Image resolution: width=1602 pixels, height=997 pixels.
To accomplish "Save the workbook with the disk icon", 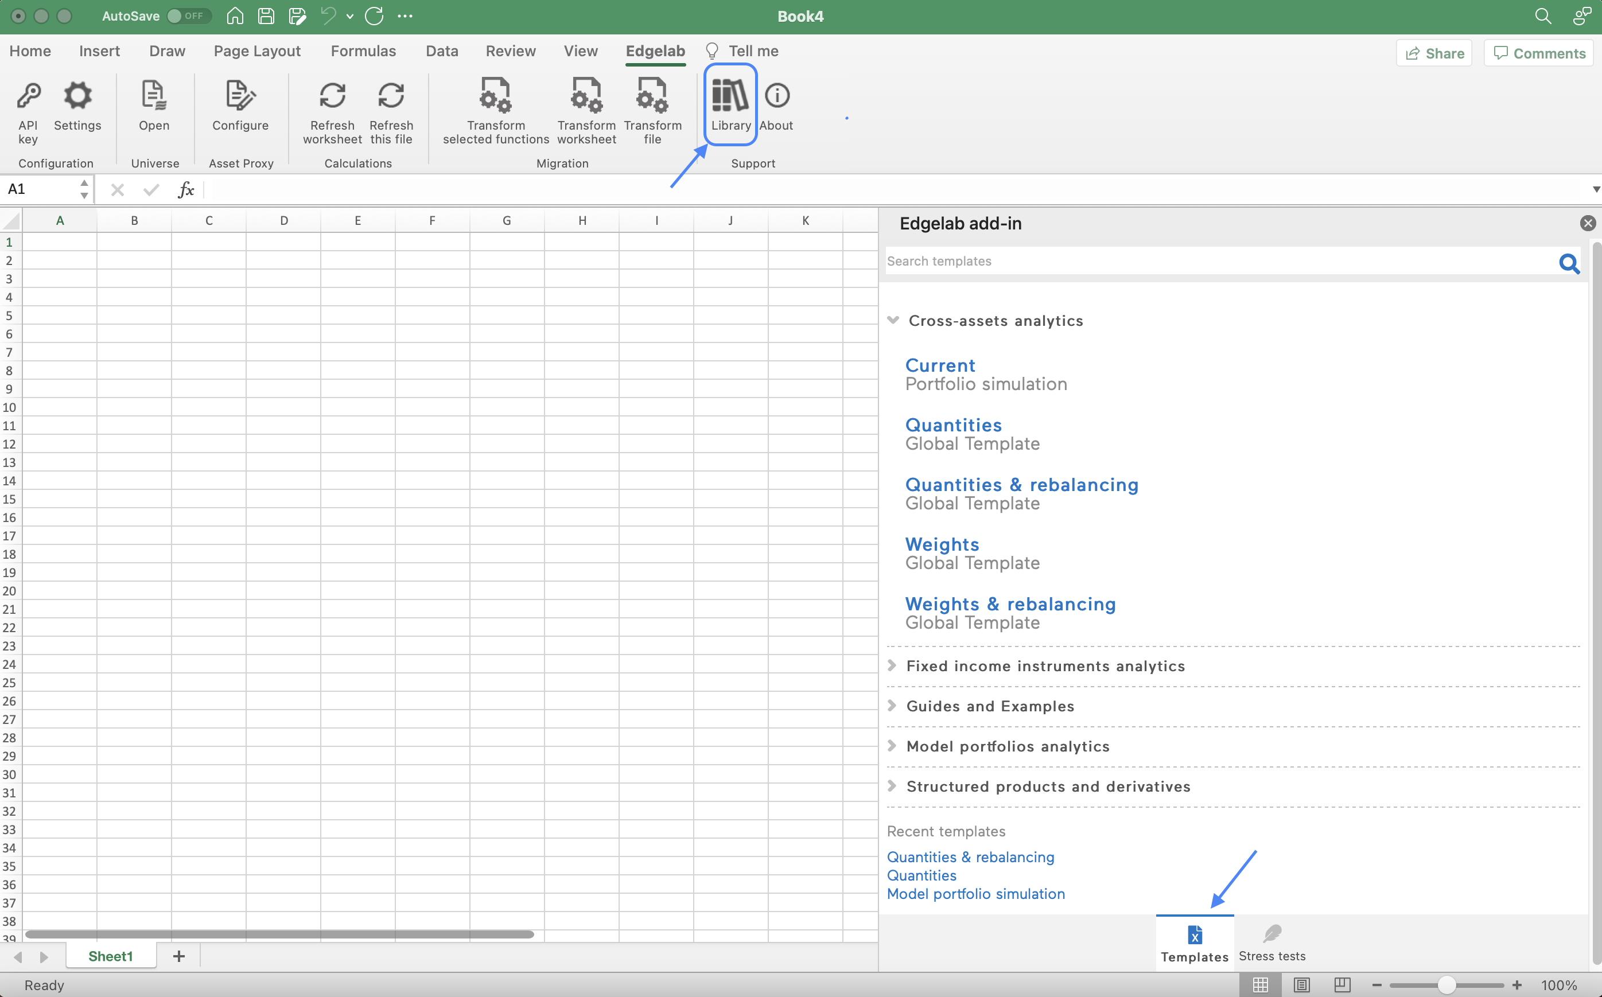I will pos(266,16).
